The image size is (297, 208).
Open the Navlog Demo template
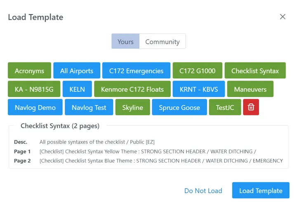tap(35, 107)
